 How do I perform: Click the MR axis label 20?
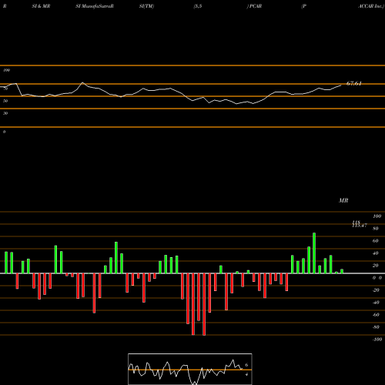tap(376, 266)
